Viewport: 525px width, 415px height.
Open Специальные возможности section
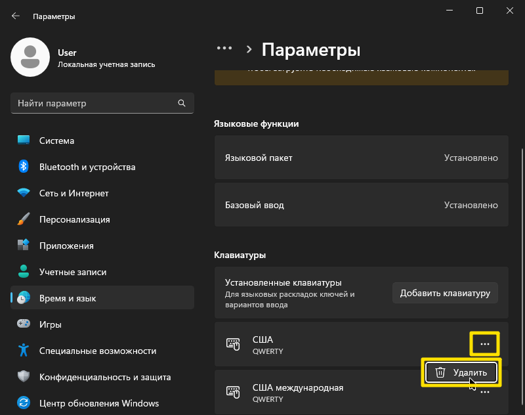(x=97, y=351)
